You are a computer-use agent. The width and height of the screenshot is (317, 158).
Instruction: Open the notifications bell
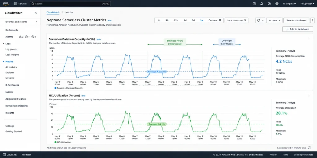pos(262,4)
